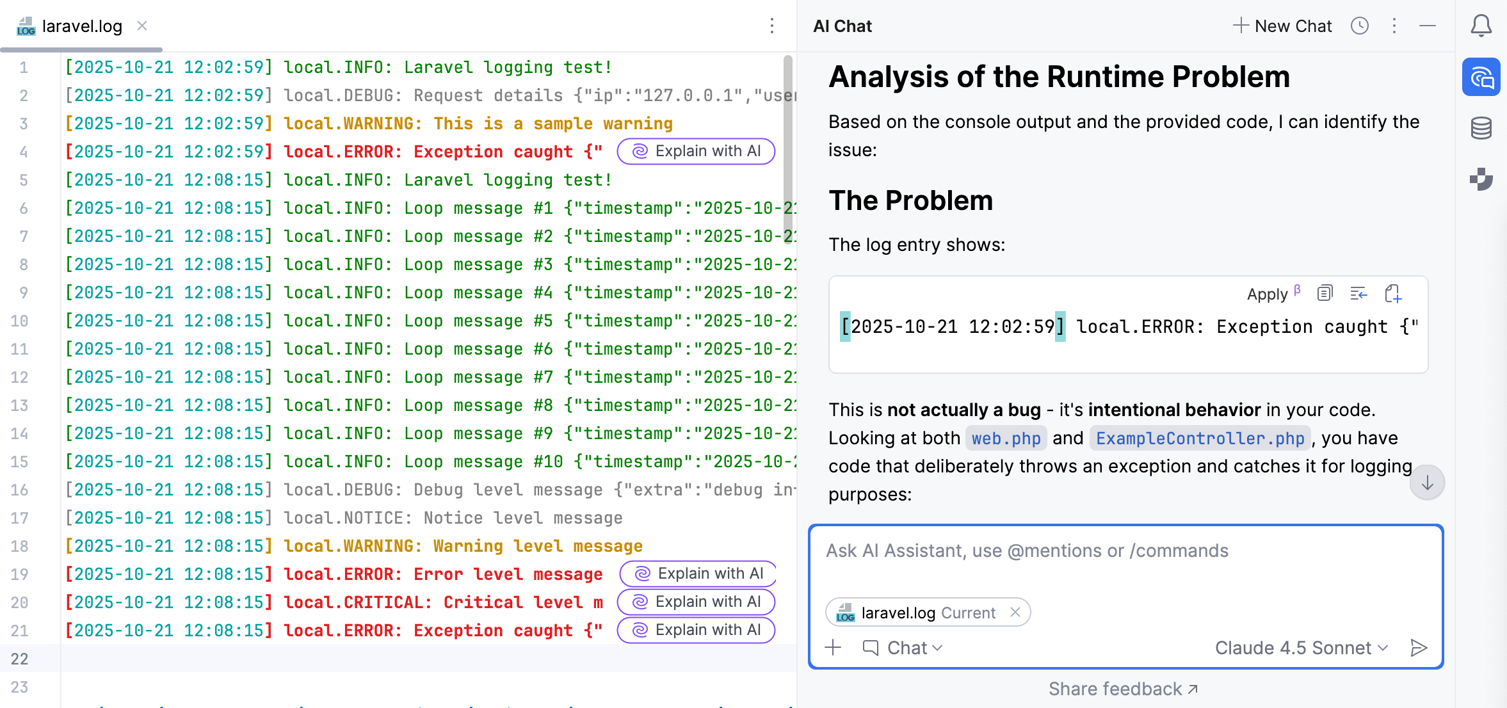Insert snippet at caret icon

pyautogui.click(x=1358, y=294)
